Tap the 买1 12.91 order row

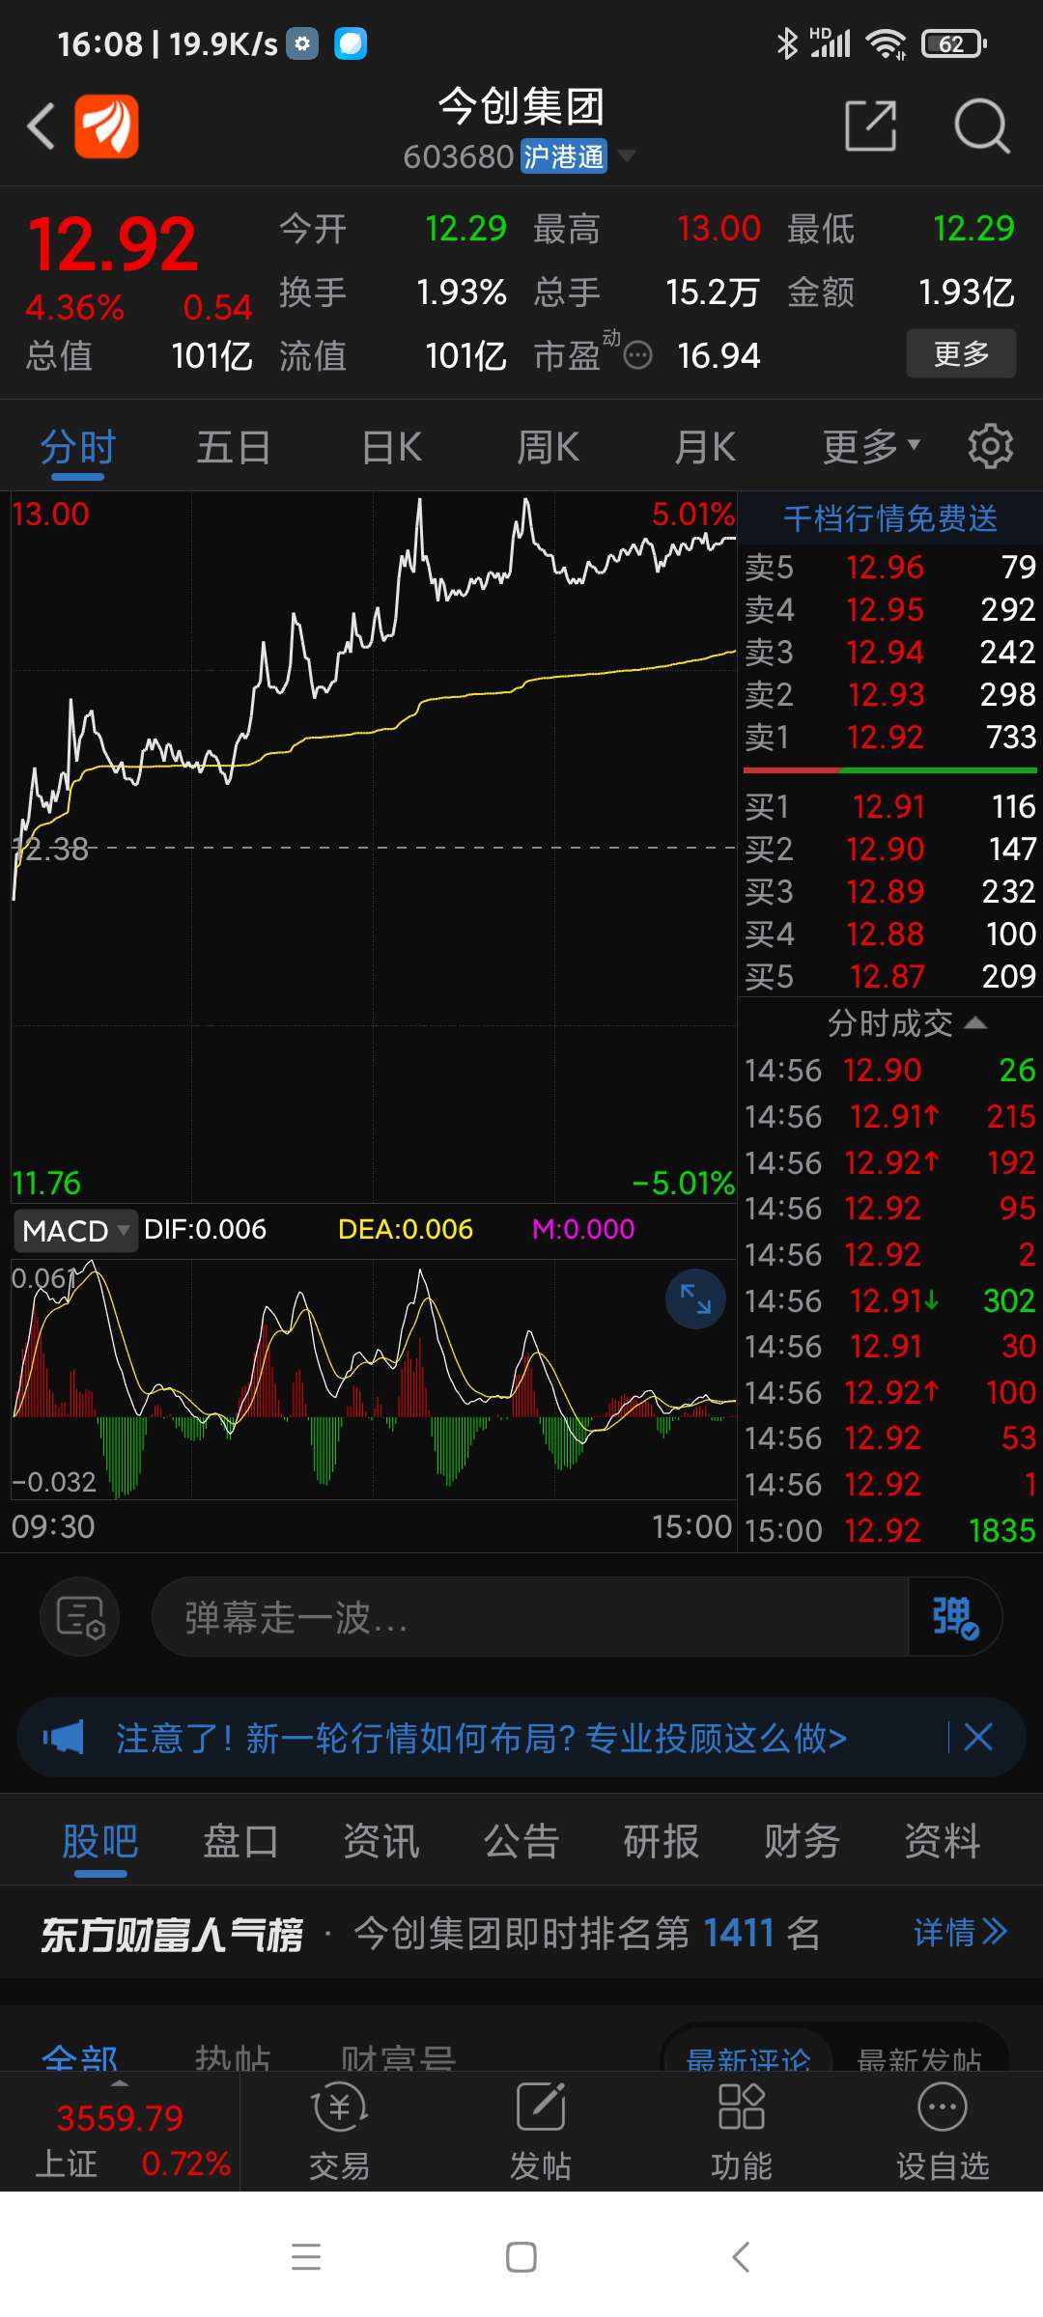click(x=889, y=807)
